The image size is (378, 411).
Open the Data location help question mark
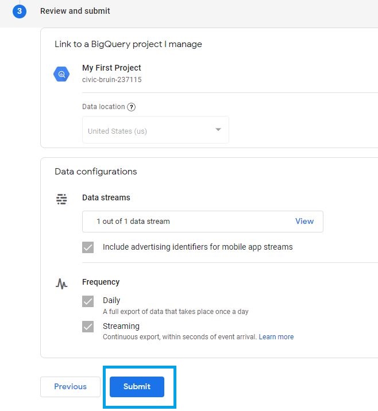click(131, 107)
